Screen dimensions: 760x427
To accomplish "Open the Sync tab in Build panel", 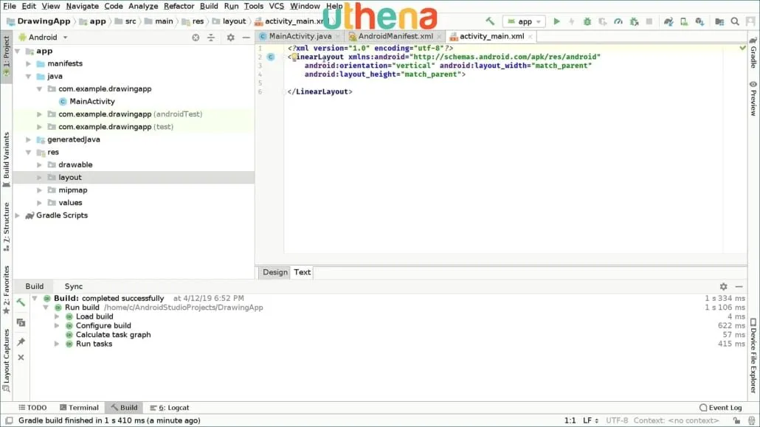I will pos(74,286).
